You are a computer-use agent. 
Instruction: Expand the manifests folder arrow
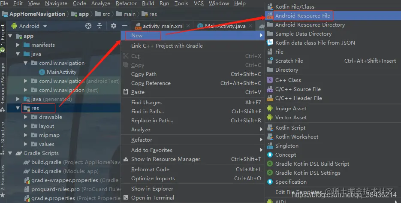18,45
